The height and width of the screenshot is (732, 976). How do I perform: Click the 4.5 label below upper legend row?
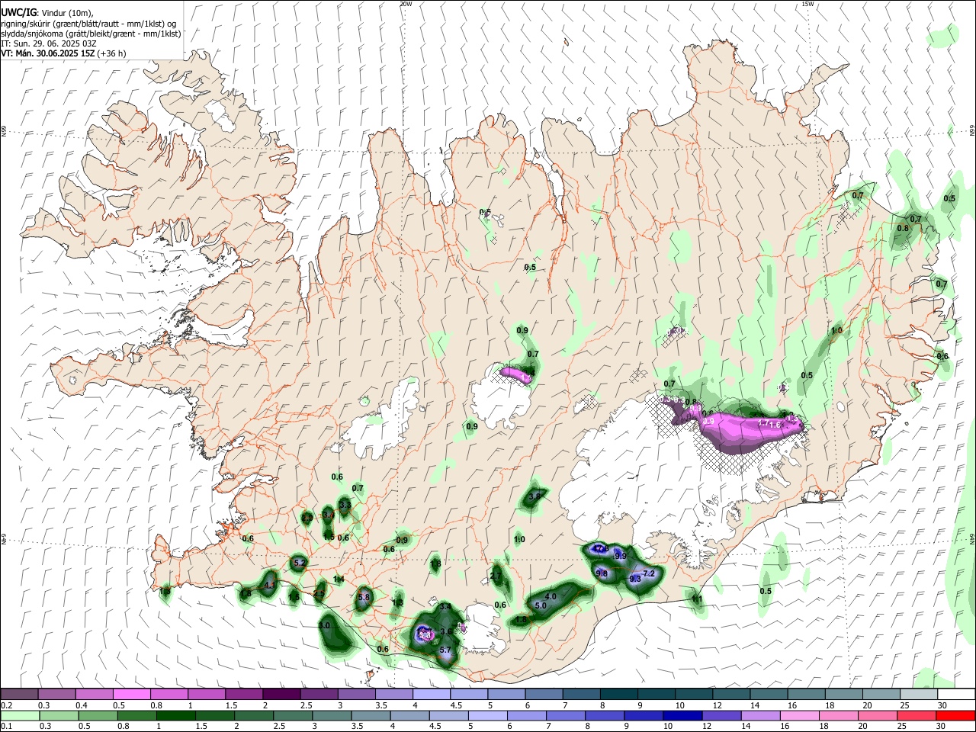point(456,706)
